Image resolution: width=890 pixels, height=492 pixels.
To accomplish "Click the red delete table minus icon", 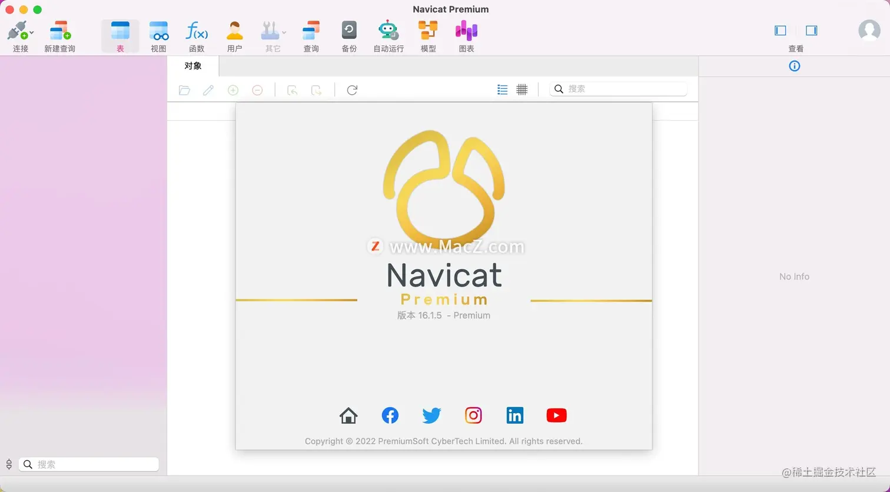I will click(257, 90).
